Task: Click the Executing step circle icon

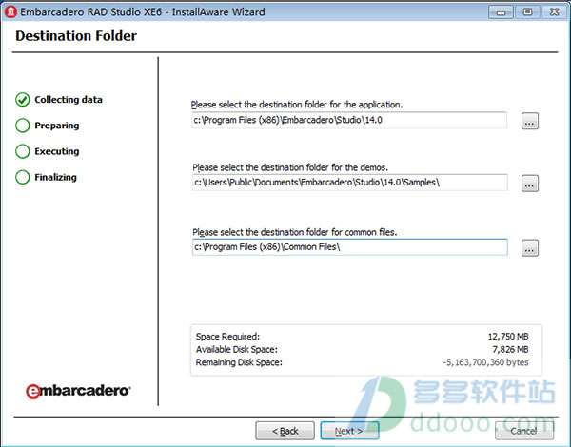Action: click(x=23, y=151)
